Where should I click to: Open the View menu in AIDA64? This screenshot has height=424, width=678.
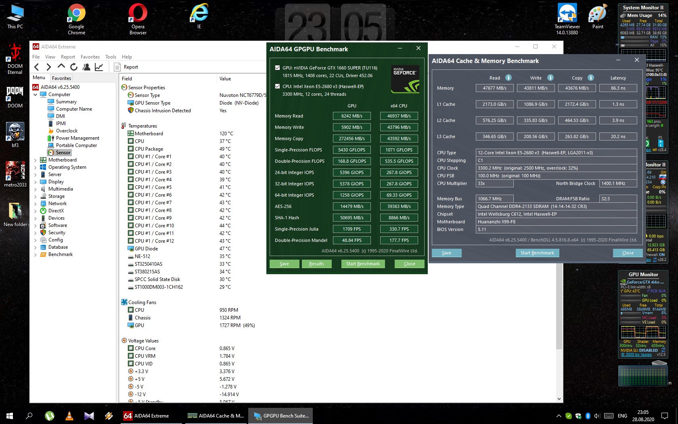(x=50, y=57)
